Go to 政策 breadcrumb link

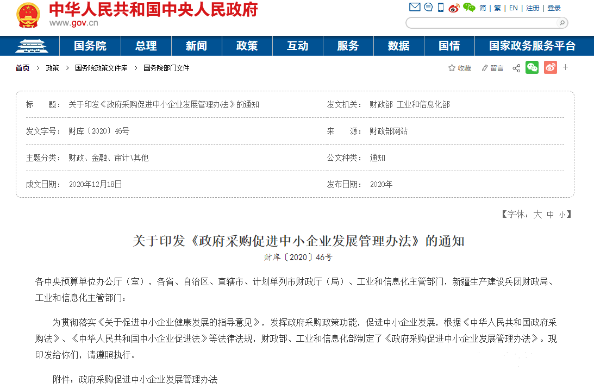point(52,68)
